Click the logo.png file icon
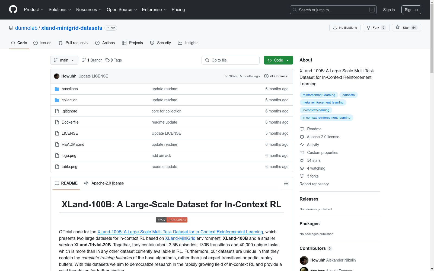The width and height of the screenshot is (434, 271). point(57,156)
